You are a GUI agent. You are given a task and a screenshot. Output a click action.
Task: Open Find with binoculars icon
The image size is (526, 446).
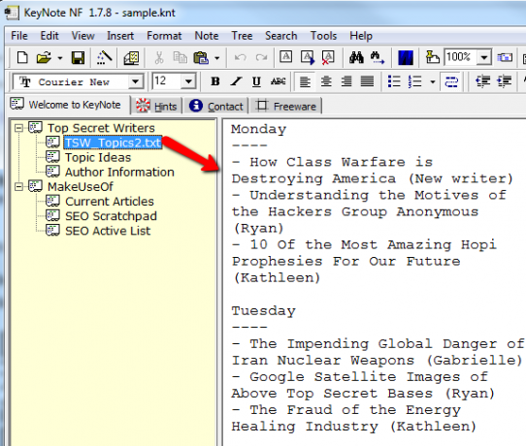tap(356, 57)
